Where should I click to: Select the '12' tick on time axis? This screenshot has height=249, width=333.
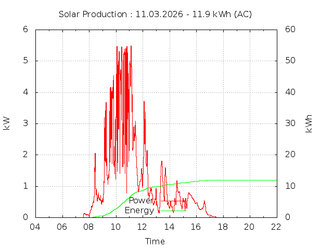pyautogui.click(x=143, y=227)
